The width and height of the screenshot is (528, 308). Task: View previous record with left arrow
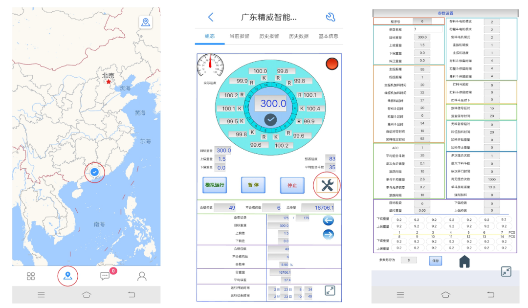pyautogui.click(x=329, y=221)
